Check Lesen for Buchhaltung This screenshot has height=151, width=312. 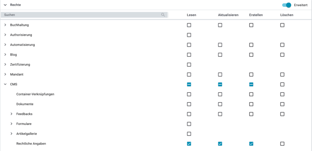[x=189, y=25]
